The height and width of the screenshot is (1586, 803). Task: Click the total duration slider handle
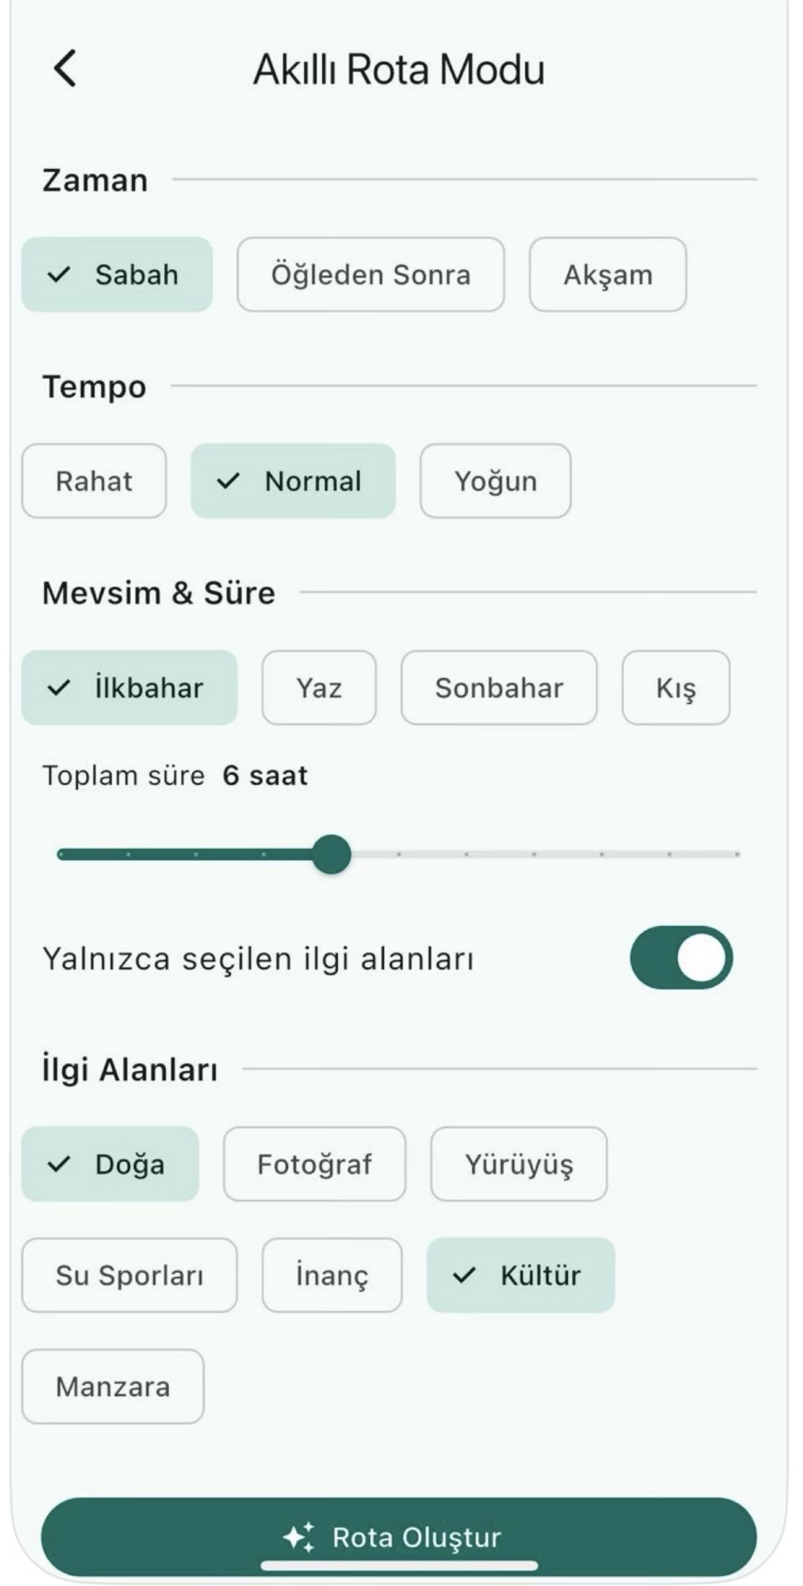click(x=332, y=854)
